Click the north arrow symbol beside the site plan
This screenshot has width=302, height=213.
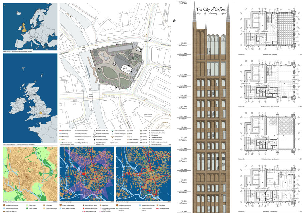175,20
